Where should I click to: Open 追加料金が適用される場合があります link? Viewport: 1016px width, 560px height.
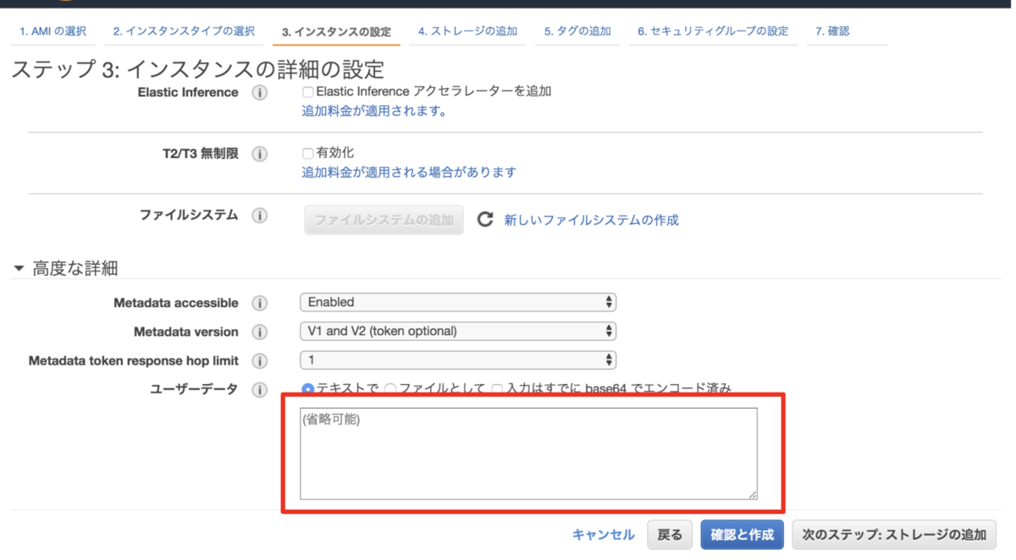tap(409, 173)
